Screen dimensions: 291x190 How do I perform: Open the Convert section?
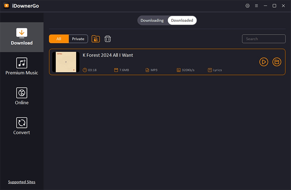tap(22, 126)
